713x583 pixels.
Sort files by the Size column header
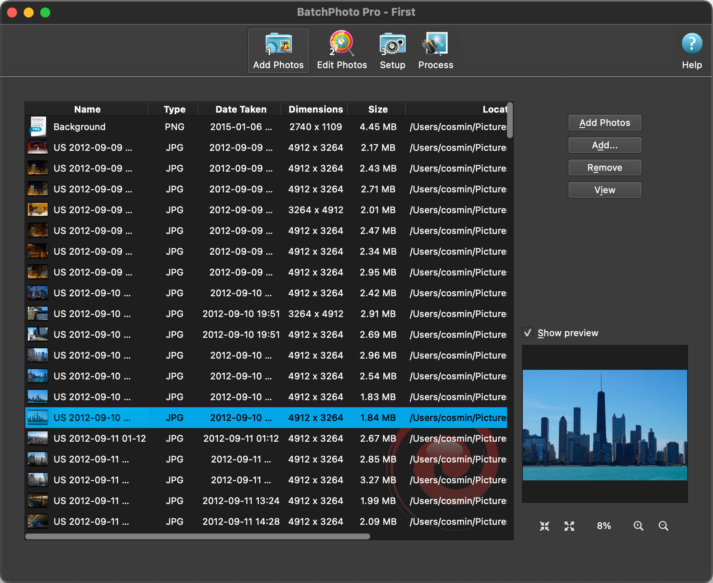(377, 109)
